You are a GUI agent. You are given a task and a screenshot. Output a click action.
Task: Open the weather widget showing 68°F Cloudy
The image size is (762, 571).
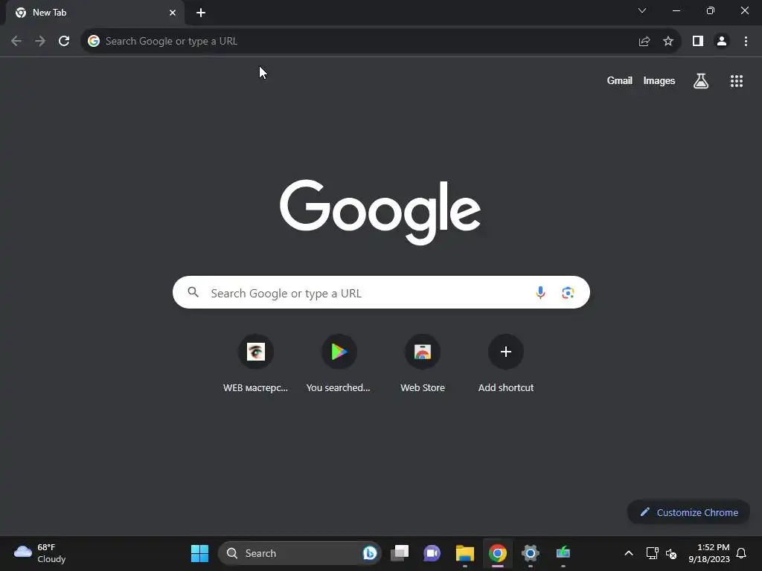(x=40, y=553)
